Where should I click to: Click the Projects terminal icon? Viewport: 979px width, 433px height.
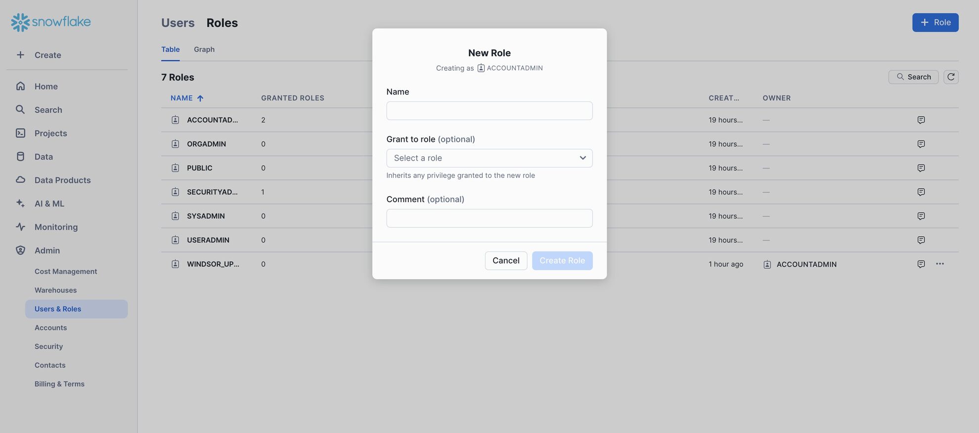click(20, 133)
